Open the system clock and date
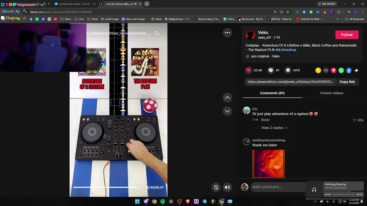 click(354, 201)
